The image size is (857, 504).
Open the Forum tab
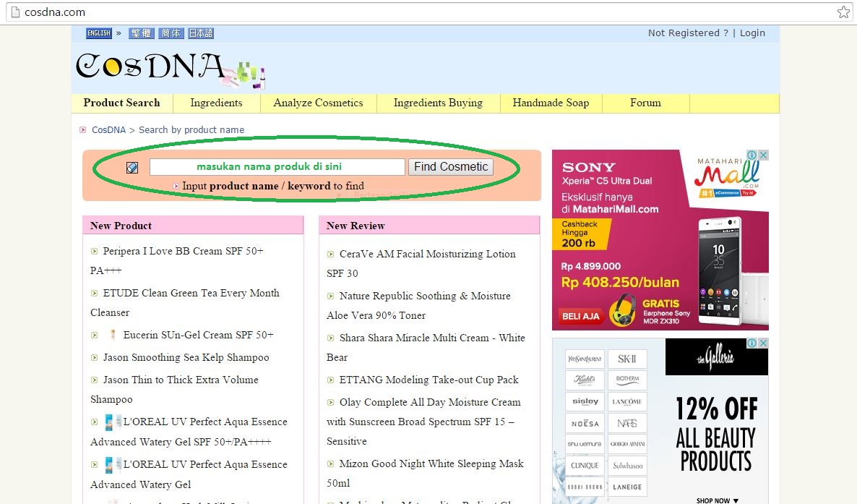point(645,103)
